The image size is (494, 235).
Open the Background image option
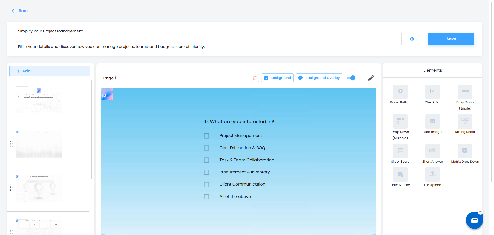tap(277, 78)
